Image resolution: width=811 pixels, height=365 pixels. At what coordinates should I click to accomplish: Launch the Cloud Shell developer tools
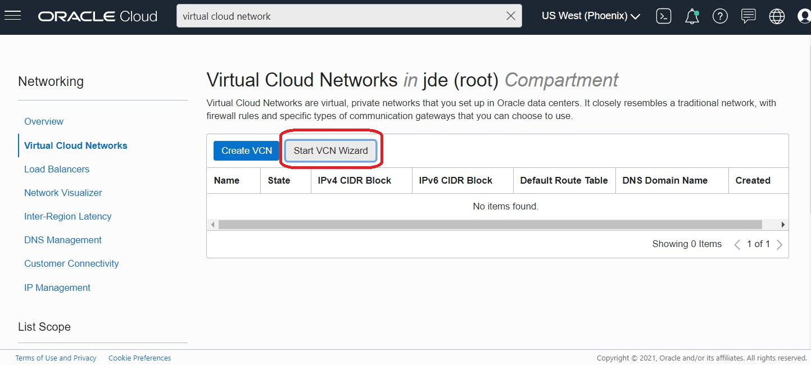click(664, 16)
